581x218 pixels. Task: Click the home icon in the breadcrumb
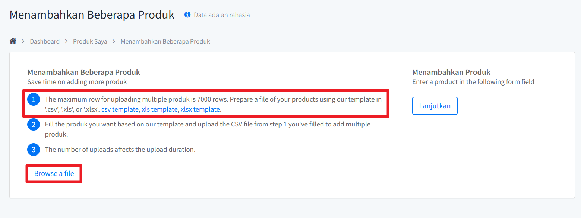pyautogui.click(x=13, y=41)
